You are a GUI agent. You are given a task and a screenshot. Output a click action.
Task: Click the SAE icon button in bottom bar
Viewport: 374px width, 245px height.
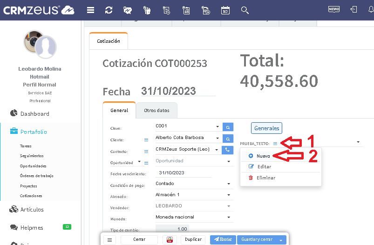[x=170, y=240]
